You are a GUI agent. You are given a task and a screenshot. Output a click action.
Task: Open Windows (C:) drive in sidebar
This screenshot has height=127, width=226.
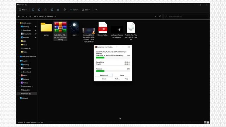28,86
